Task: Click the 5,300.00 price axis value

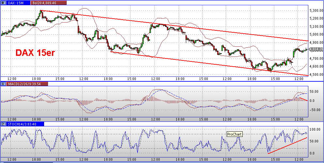Action: tap(316, 10)
